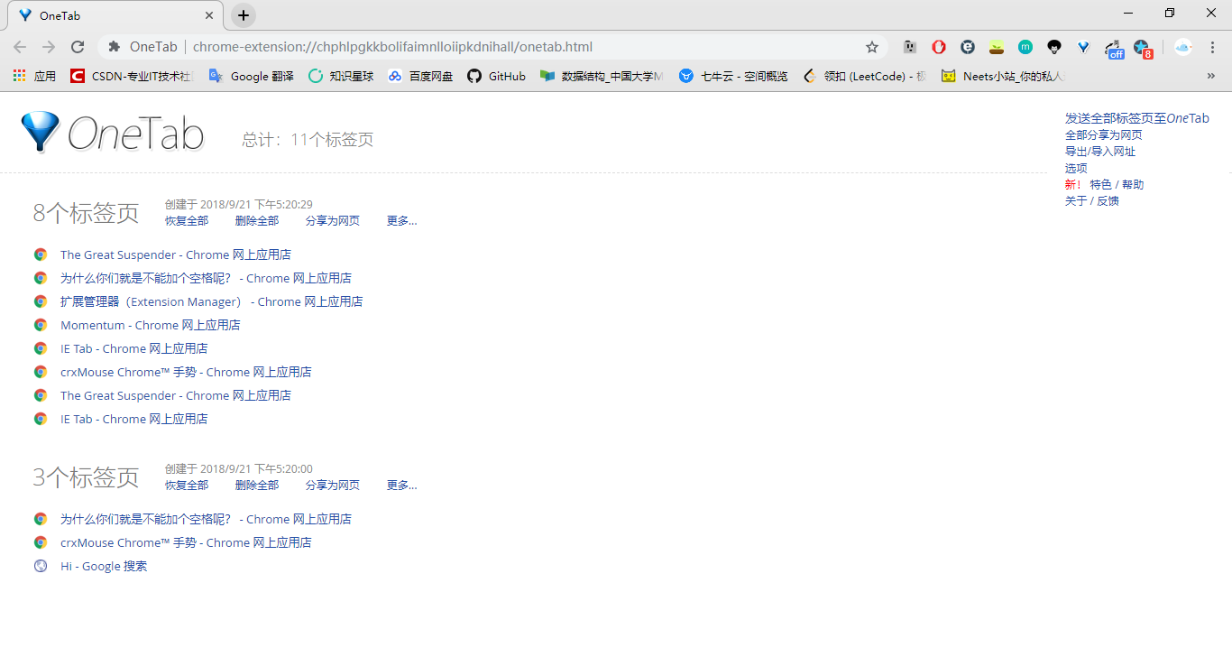Click the OneTab funnel logo in page header
This screenshot has width=1232, height=657.
click(x=41, y=132)
